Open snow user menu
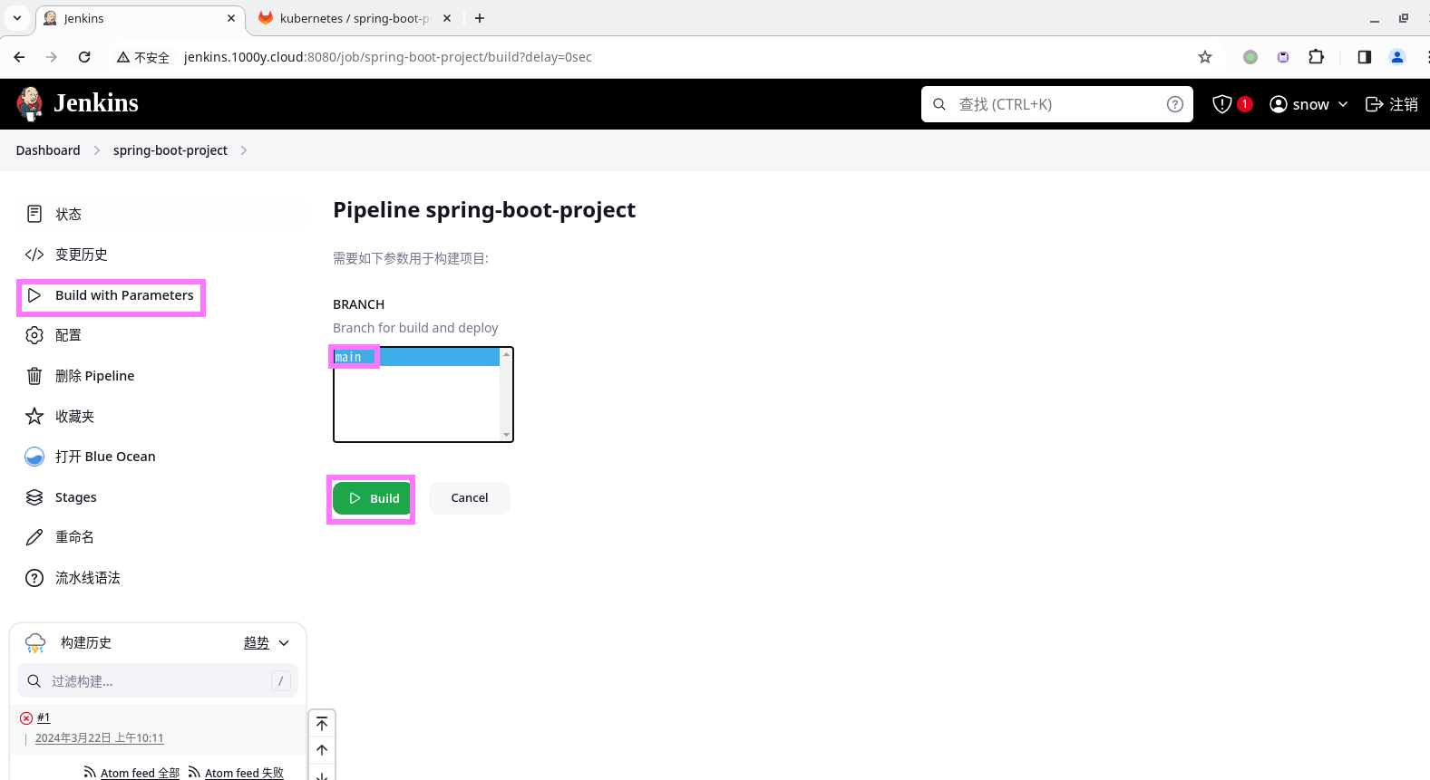The image size is (1430, 780). 1308,104
